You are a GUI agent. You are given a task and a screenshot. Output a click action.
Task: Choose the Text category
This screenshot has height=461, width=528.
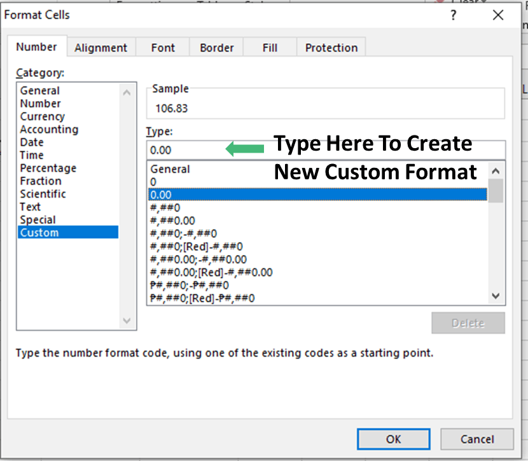point(68,207)
